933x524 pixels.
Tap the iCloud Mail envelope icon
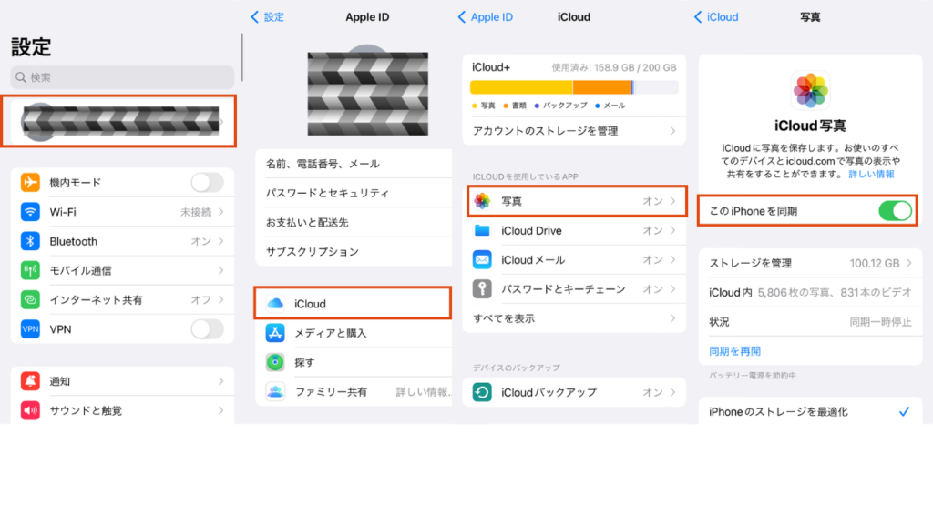click(482, 259)
